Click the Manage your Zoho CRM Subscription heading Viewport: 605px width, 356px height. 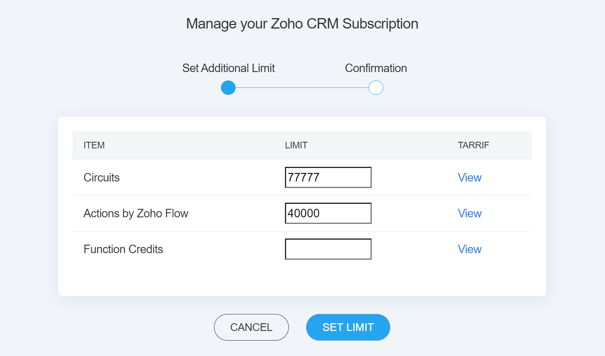pos(302,24)
